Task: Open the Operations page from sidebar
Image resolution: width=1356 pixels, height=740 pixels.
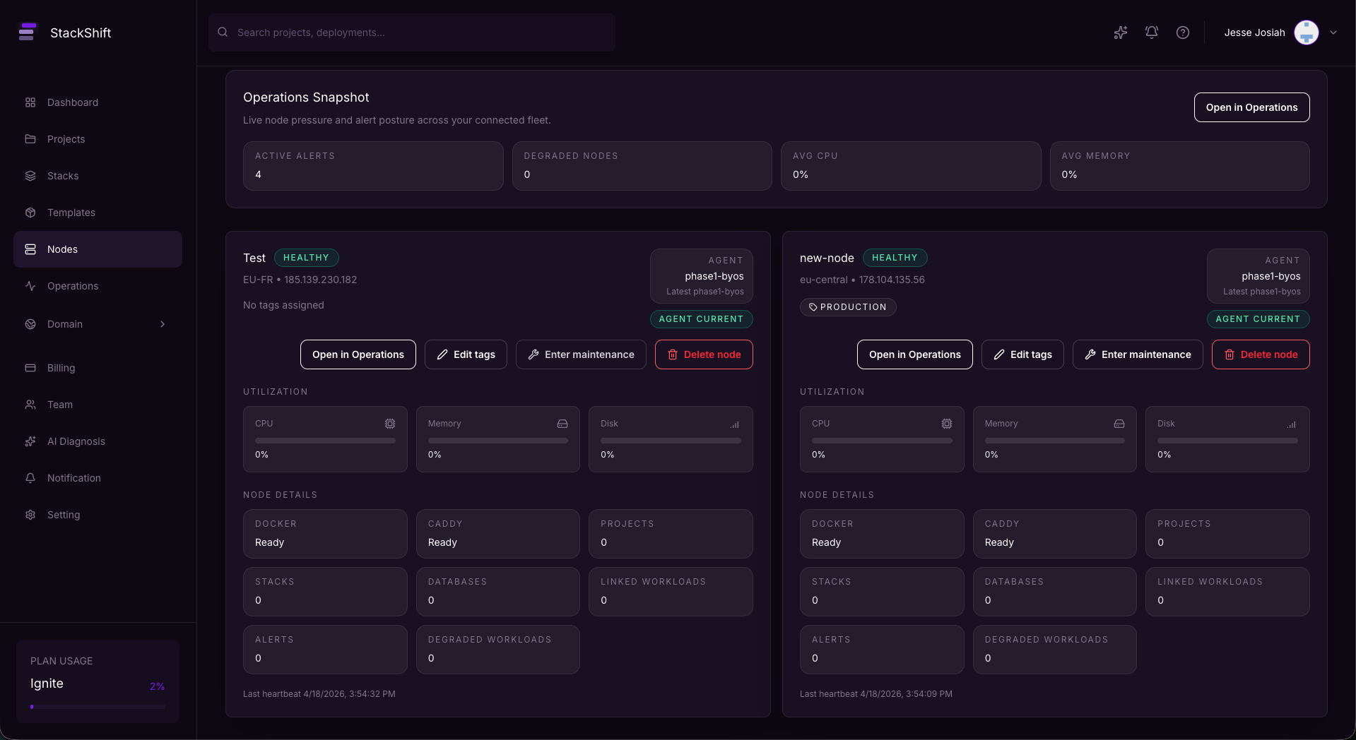Action: coord(73,286)
